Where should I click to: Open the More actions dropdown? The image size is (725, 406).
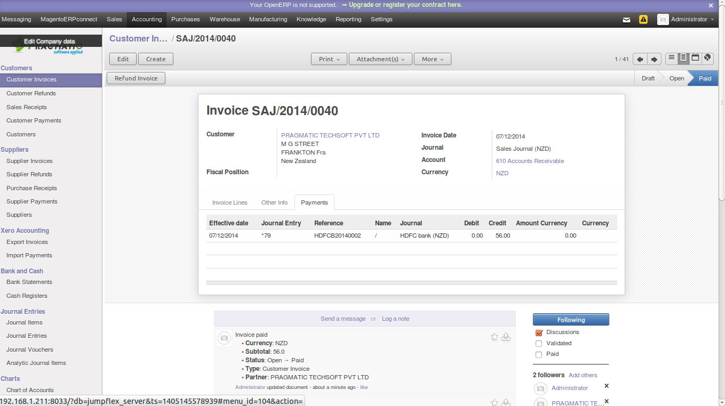433,59
